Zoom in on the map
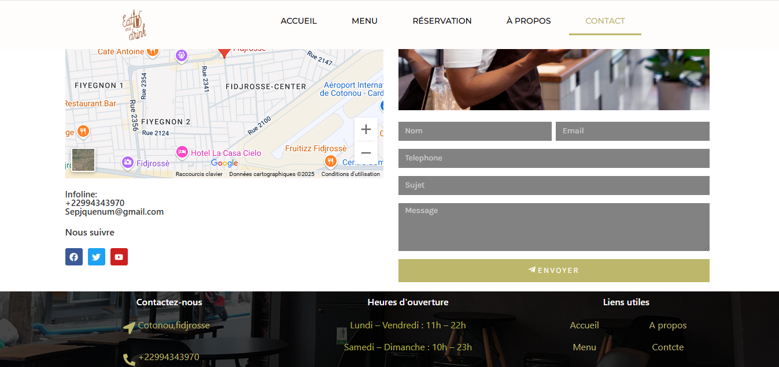The width and height of the screenshot is (779, 367). (x=366, y=129)
